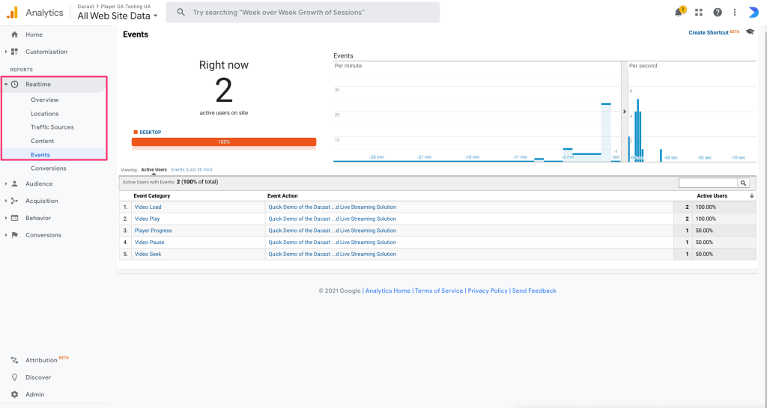Click event action link in Video Seek row
Screen dimensions: 767x408
[x=332, y=254]
